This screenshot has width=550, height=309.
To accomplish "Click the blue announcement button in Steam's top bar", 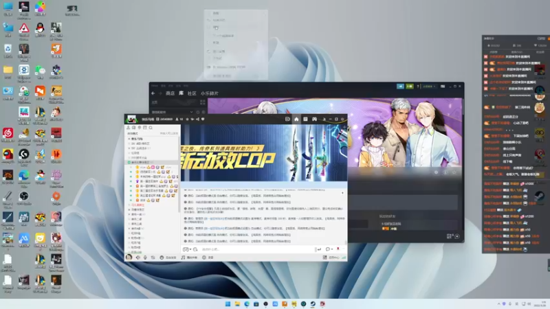I will 400,87.
